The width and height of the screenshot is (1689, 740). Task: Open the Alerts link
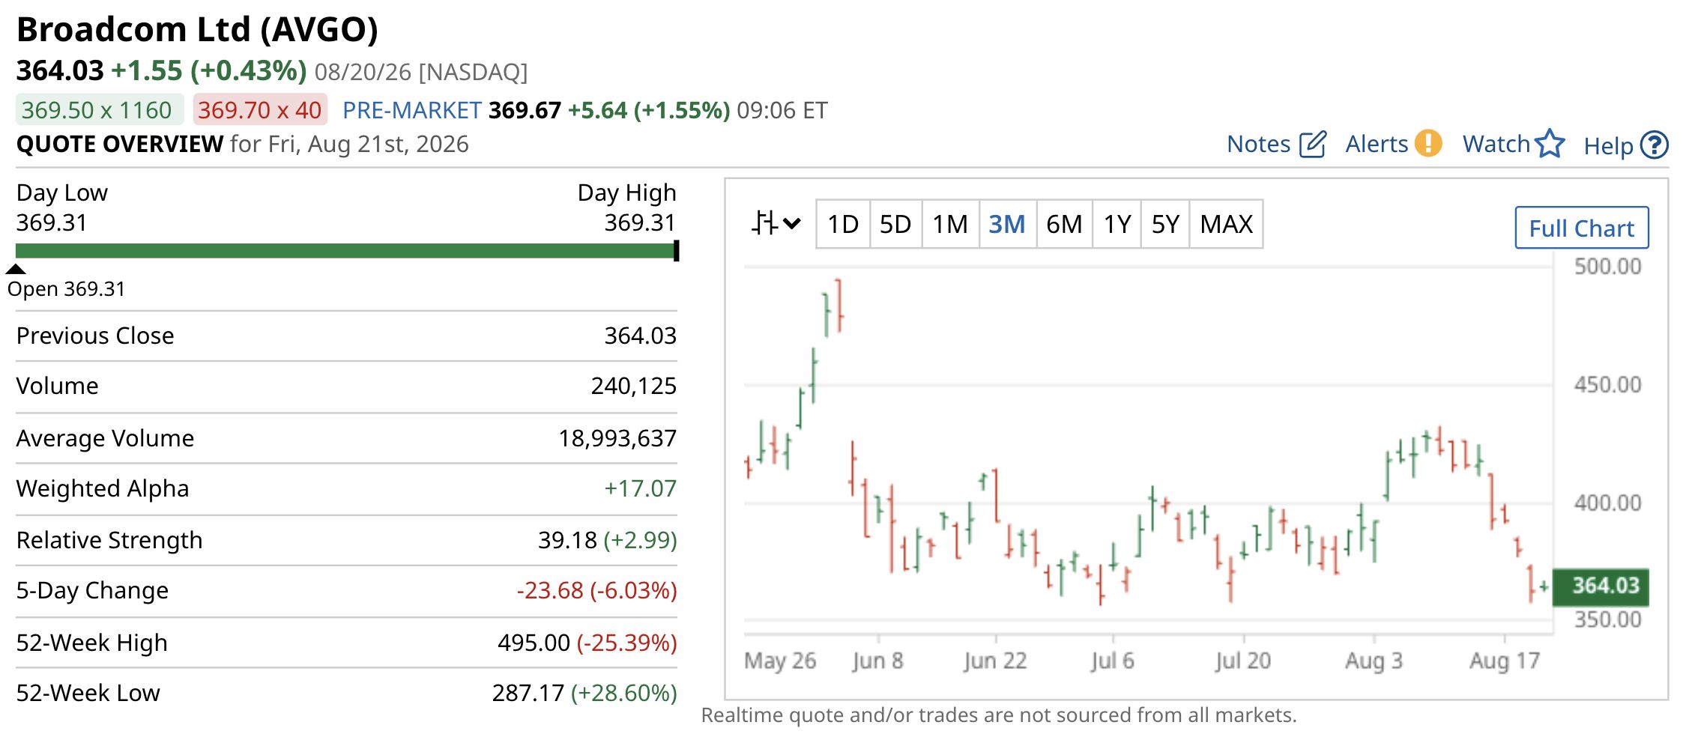pyautogui.click(x=1377, y=144)
